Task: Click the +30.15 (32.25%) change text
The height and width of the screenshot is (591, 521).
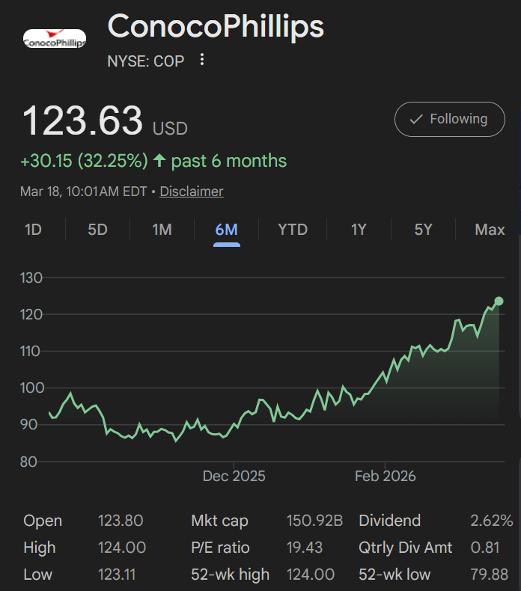Action: pos(84,161)
